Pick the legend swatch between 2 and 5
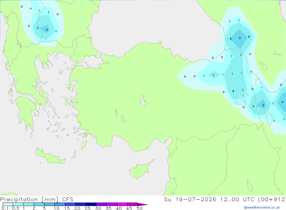Image resolution: width=286 pixels, height=210 pixels. [x=39, y=204]
